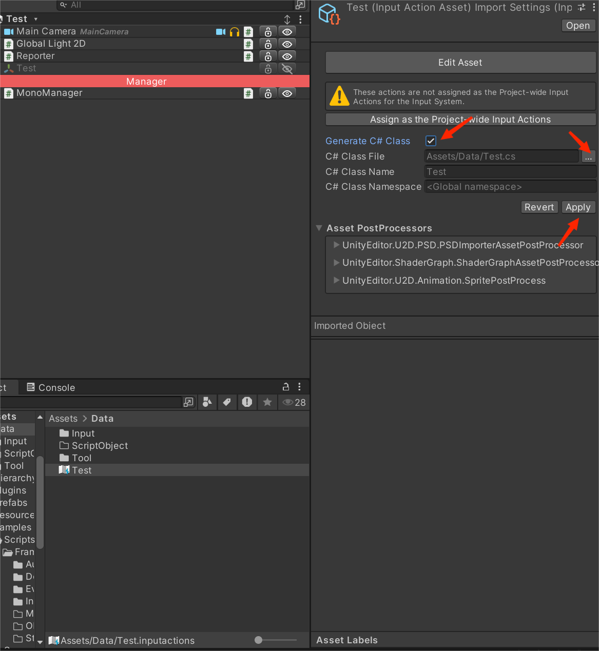Toggle picking lock for Reporter
599x651 pixels.
pyautogui.click(x=268, y=56)
